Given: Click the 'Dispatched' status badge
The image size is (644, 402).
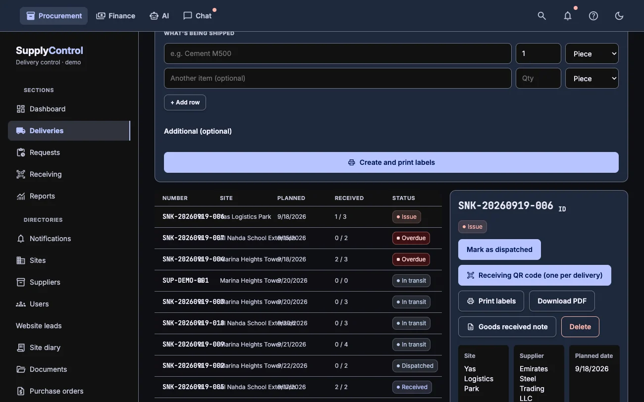Looking at the screenshot, I should [415, 366].
